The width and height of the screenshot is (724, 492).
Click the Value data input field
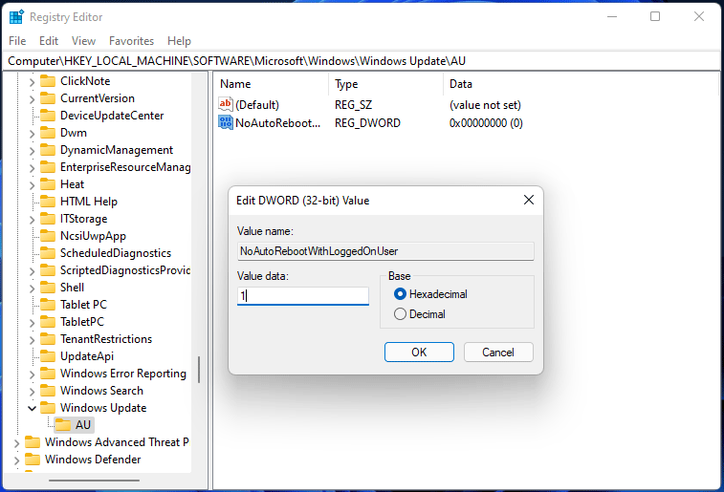coord(303,295)
